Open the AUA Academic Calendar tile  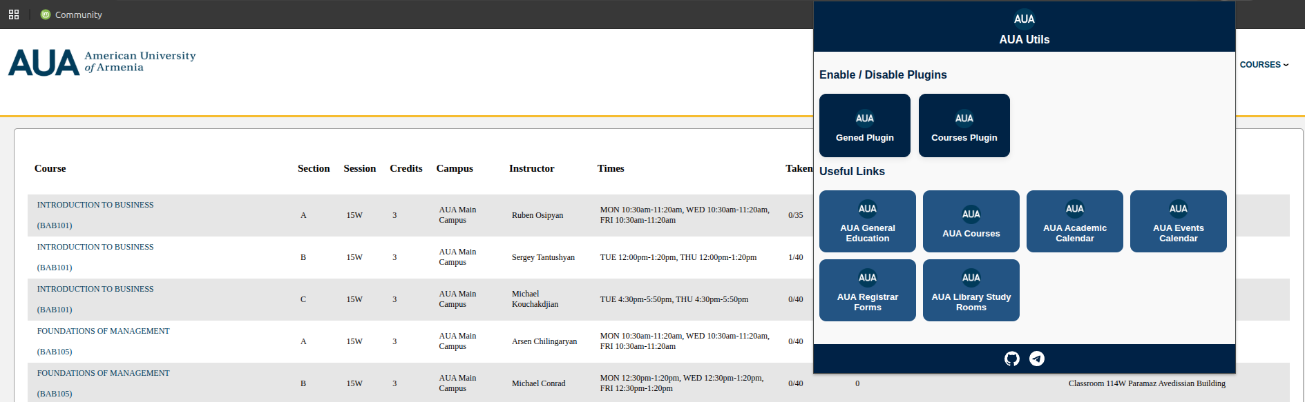[1074, 221]
